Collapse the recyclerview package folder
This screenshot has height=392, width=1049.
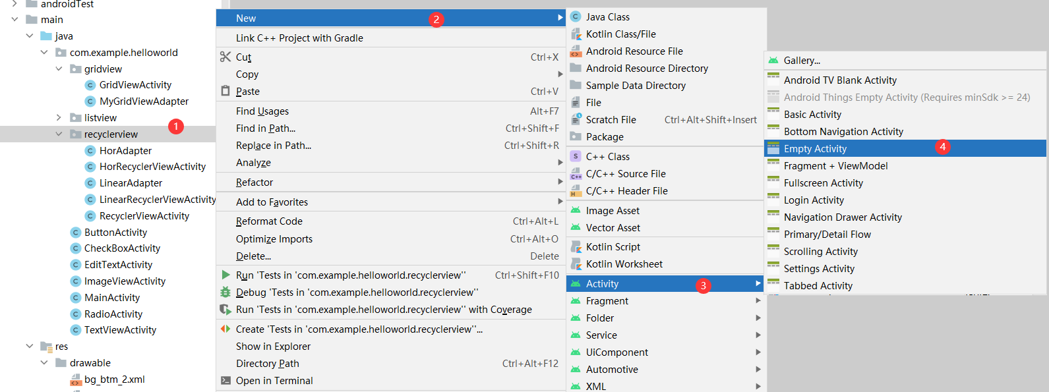click(59, 134)
